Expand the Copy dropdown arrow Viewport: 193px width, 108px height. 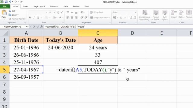[x=18, y=15]
